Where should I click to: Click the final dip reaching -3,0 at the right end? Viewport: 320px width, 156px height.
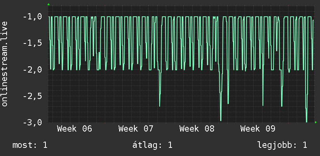point(306,121)
